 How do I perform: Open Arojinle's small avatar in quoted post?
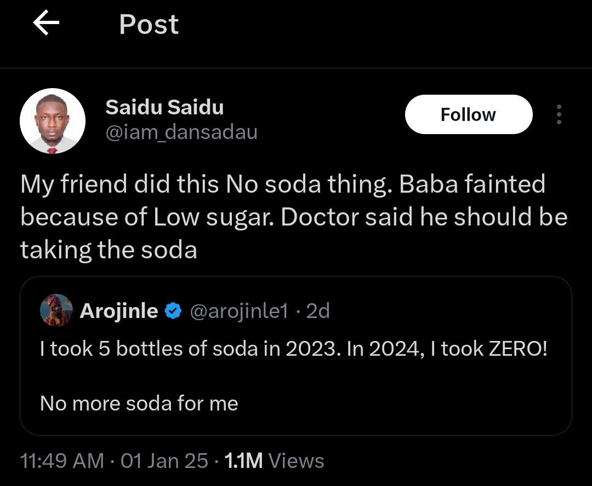[56, 310]
